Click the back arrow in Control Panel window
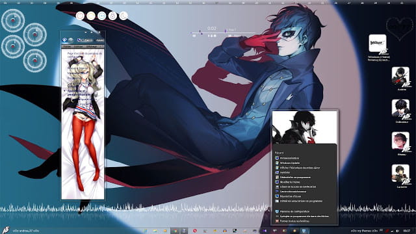The height and width of the screenshot is (234, 416). pyautogui.click(x=64, y=40)
